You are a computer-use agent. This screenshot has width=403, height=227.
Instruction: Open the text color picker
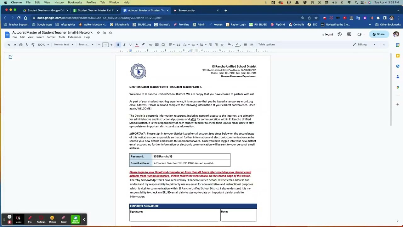137,45
